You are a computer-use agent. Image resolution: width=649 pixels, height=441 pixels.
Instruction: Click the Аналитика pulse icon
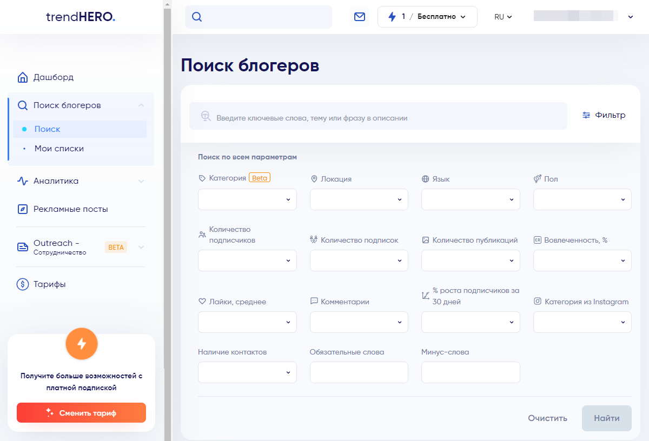click(23, 181)
